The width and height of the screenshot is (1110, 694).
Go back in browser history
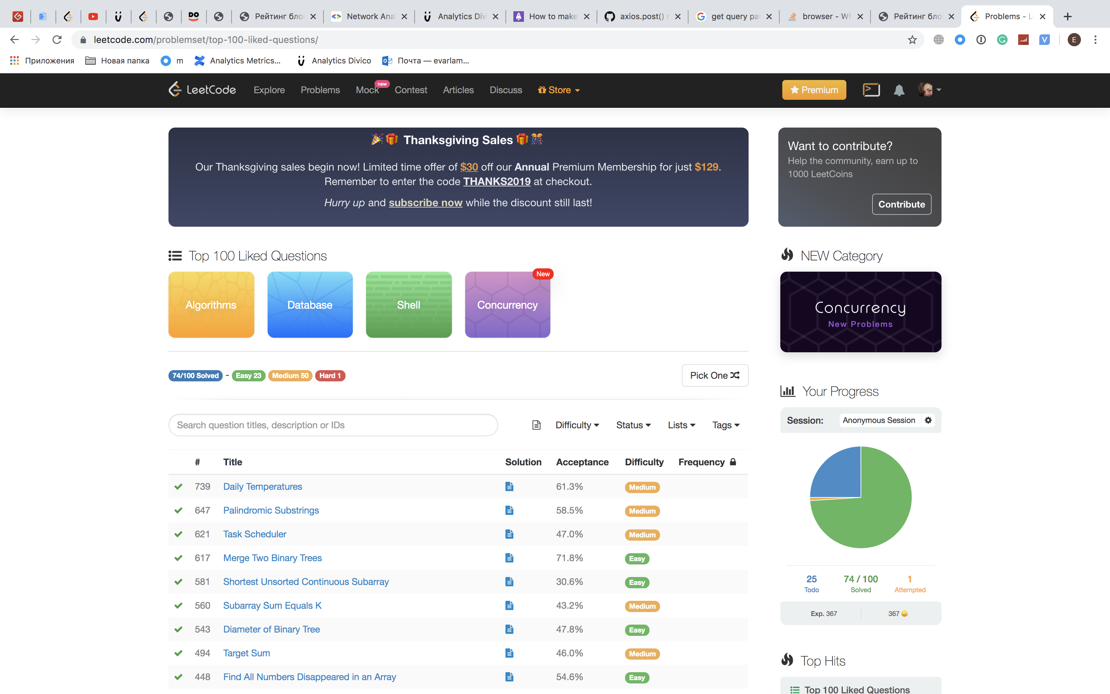pos(15,40)
